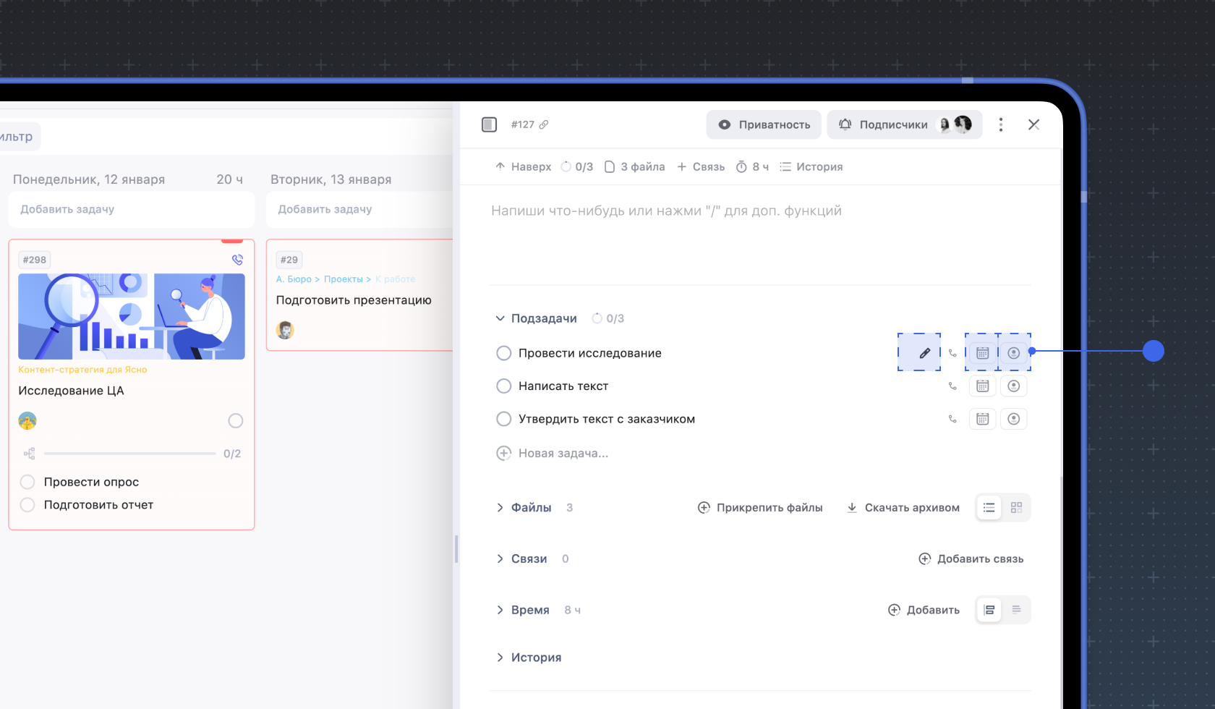The image size is (1215, 709).
Task: Open calendar icon for Написать текст subtask
Action: [x=982, y=386]
